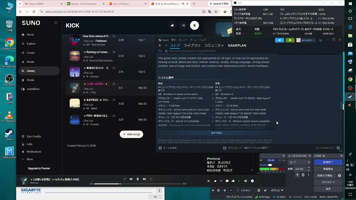
Task: Show song info in the player bar
Action: click(252, 181)
